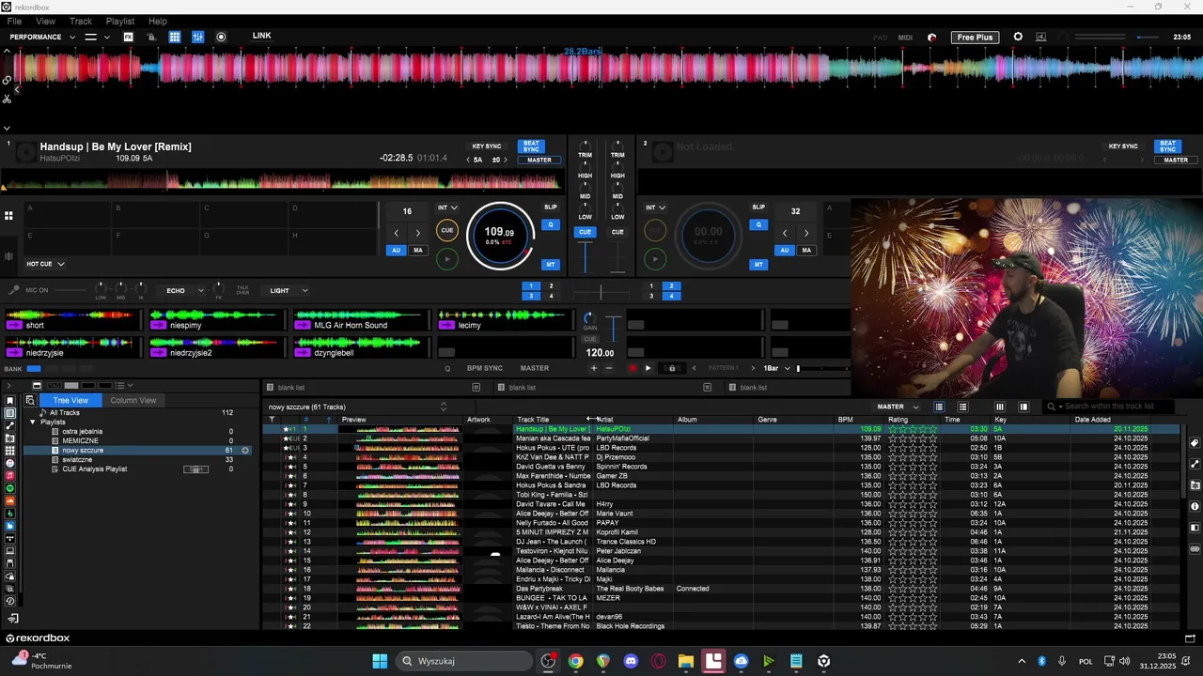Screen dimensions: 1203x676
Task: Click the Free Plus button
Action: [975, 37]
